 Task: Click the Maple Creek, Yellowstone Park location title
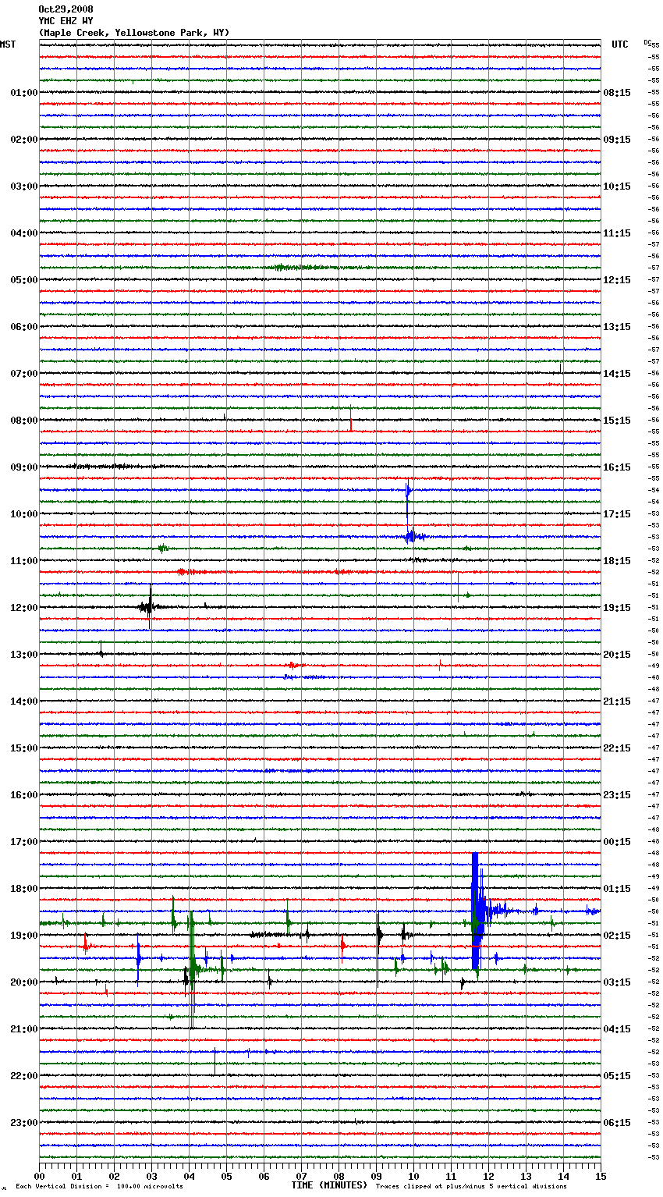coord(134,33)
